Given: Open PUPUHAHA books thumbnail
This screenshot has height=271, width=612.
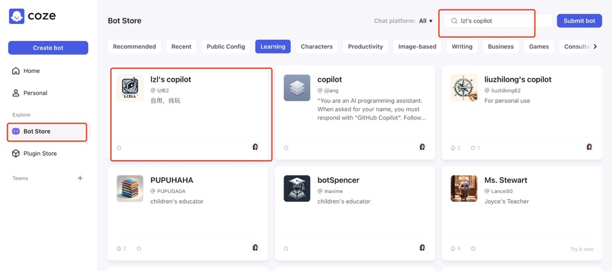Looking at the screenshot, I should click(x=130, y=188).
